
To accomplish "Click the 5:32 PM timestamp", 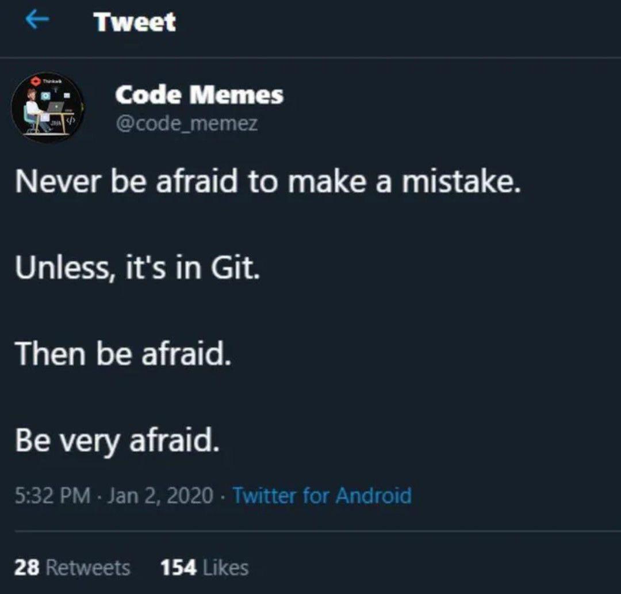I will coord(52,495).
